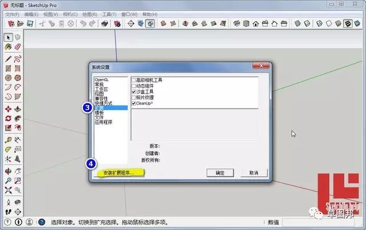The height and width of the screenshot is (230, 366).
Task: Choose the Scale tool
Action: pos(9,128)
